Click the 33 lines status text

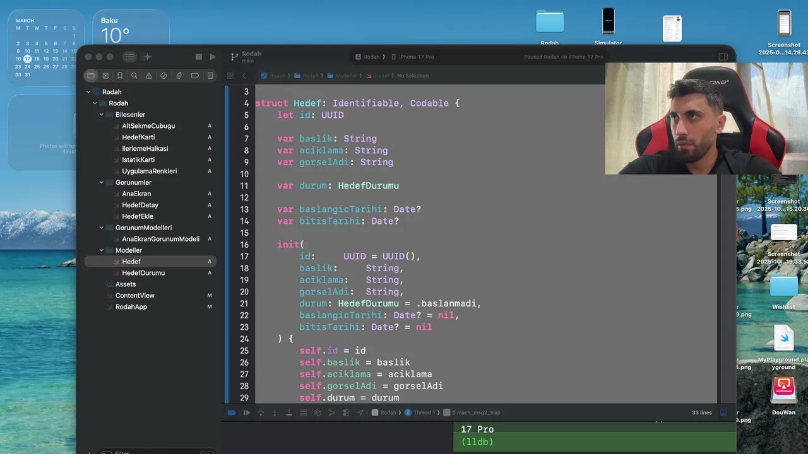pyautogui.click(x=702, y=412)
